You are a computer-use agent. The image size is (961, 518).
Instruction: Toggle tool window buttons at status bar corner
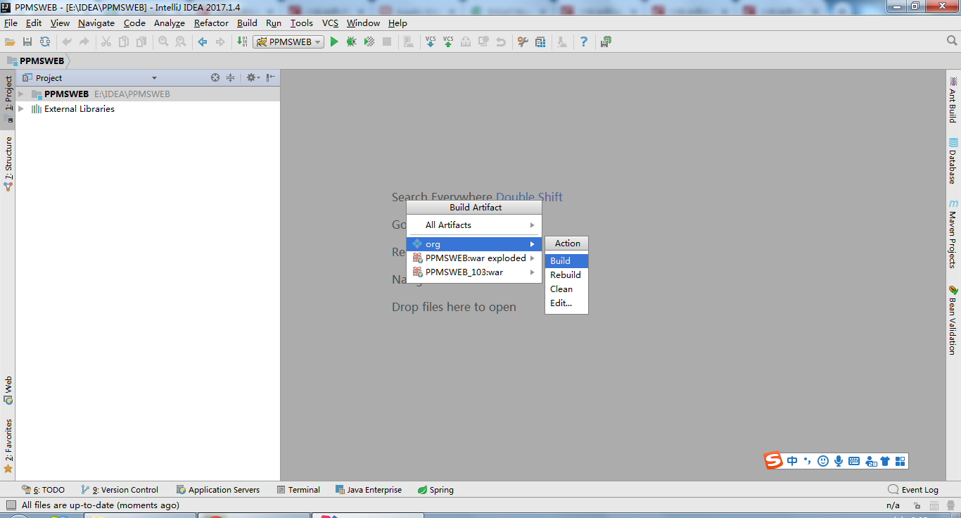click(11, 505)
